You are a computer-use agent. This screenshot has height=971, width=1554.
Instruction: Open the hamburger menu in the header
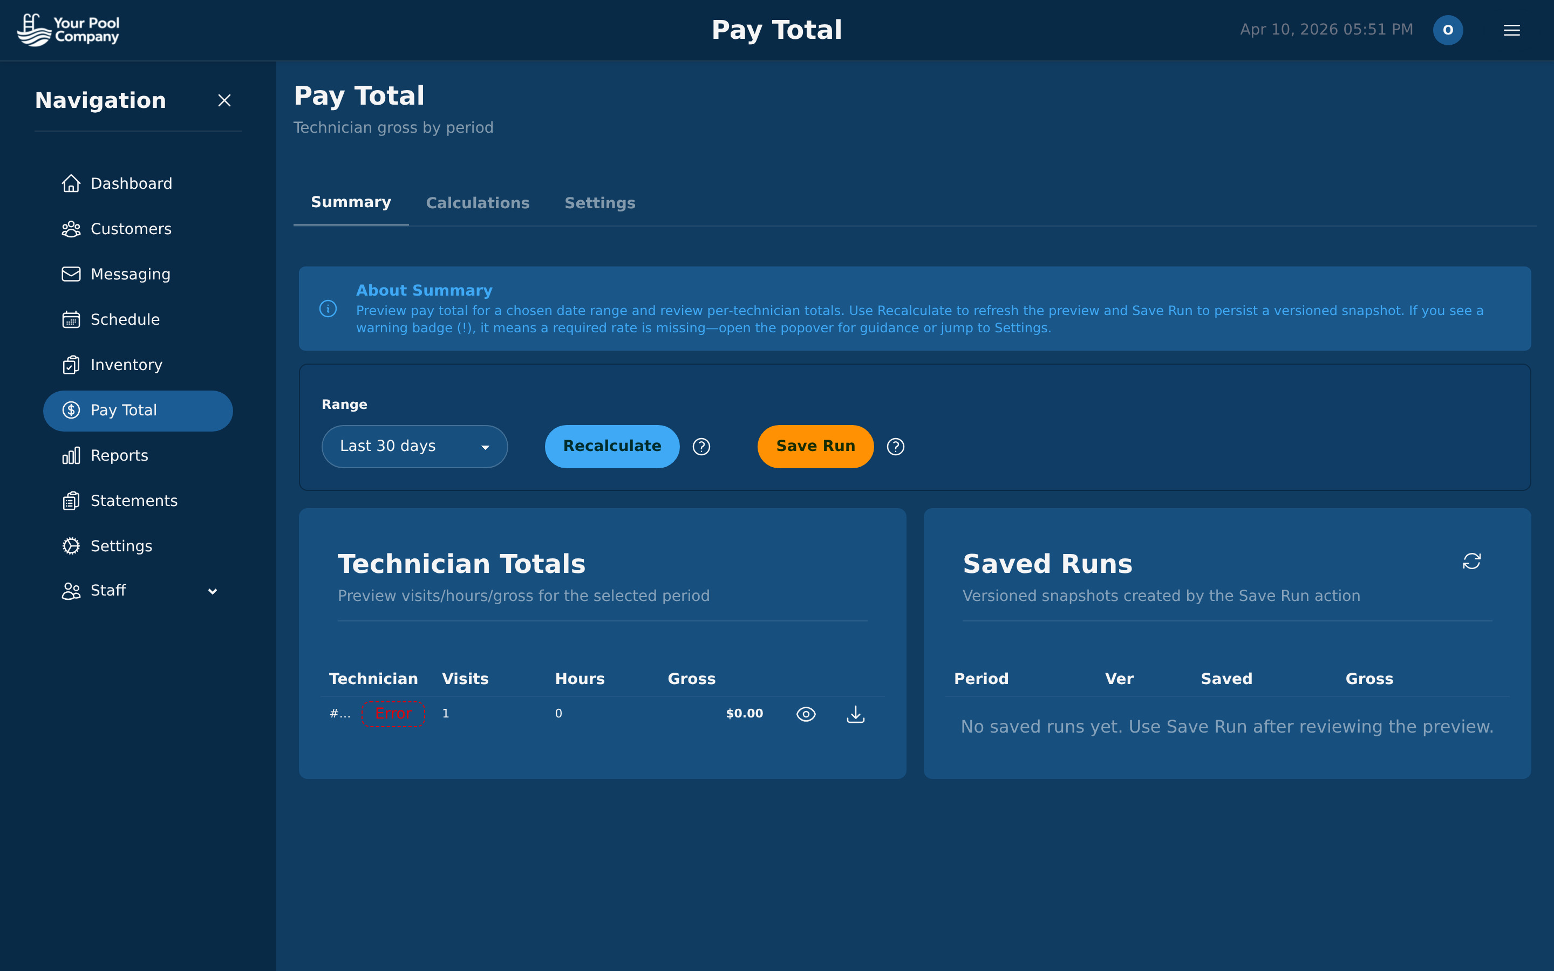1512,30
